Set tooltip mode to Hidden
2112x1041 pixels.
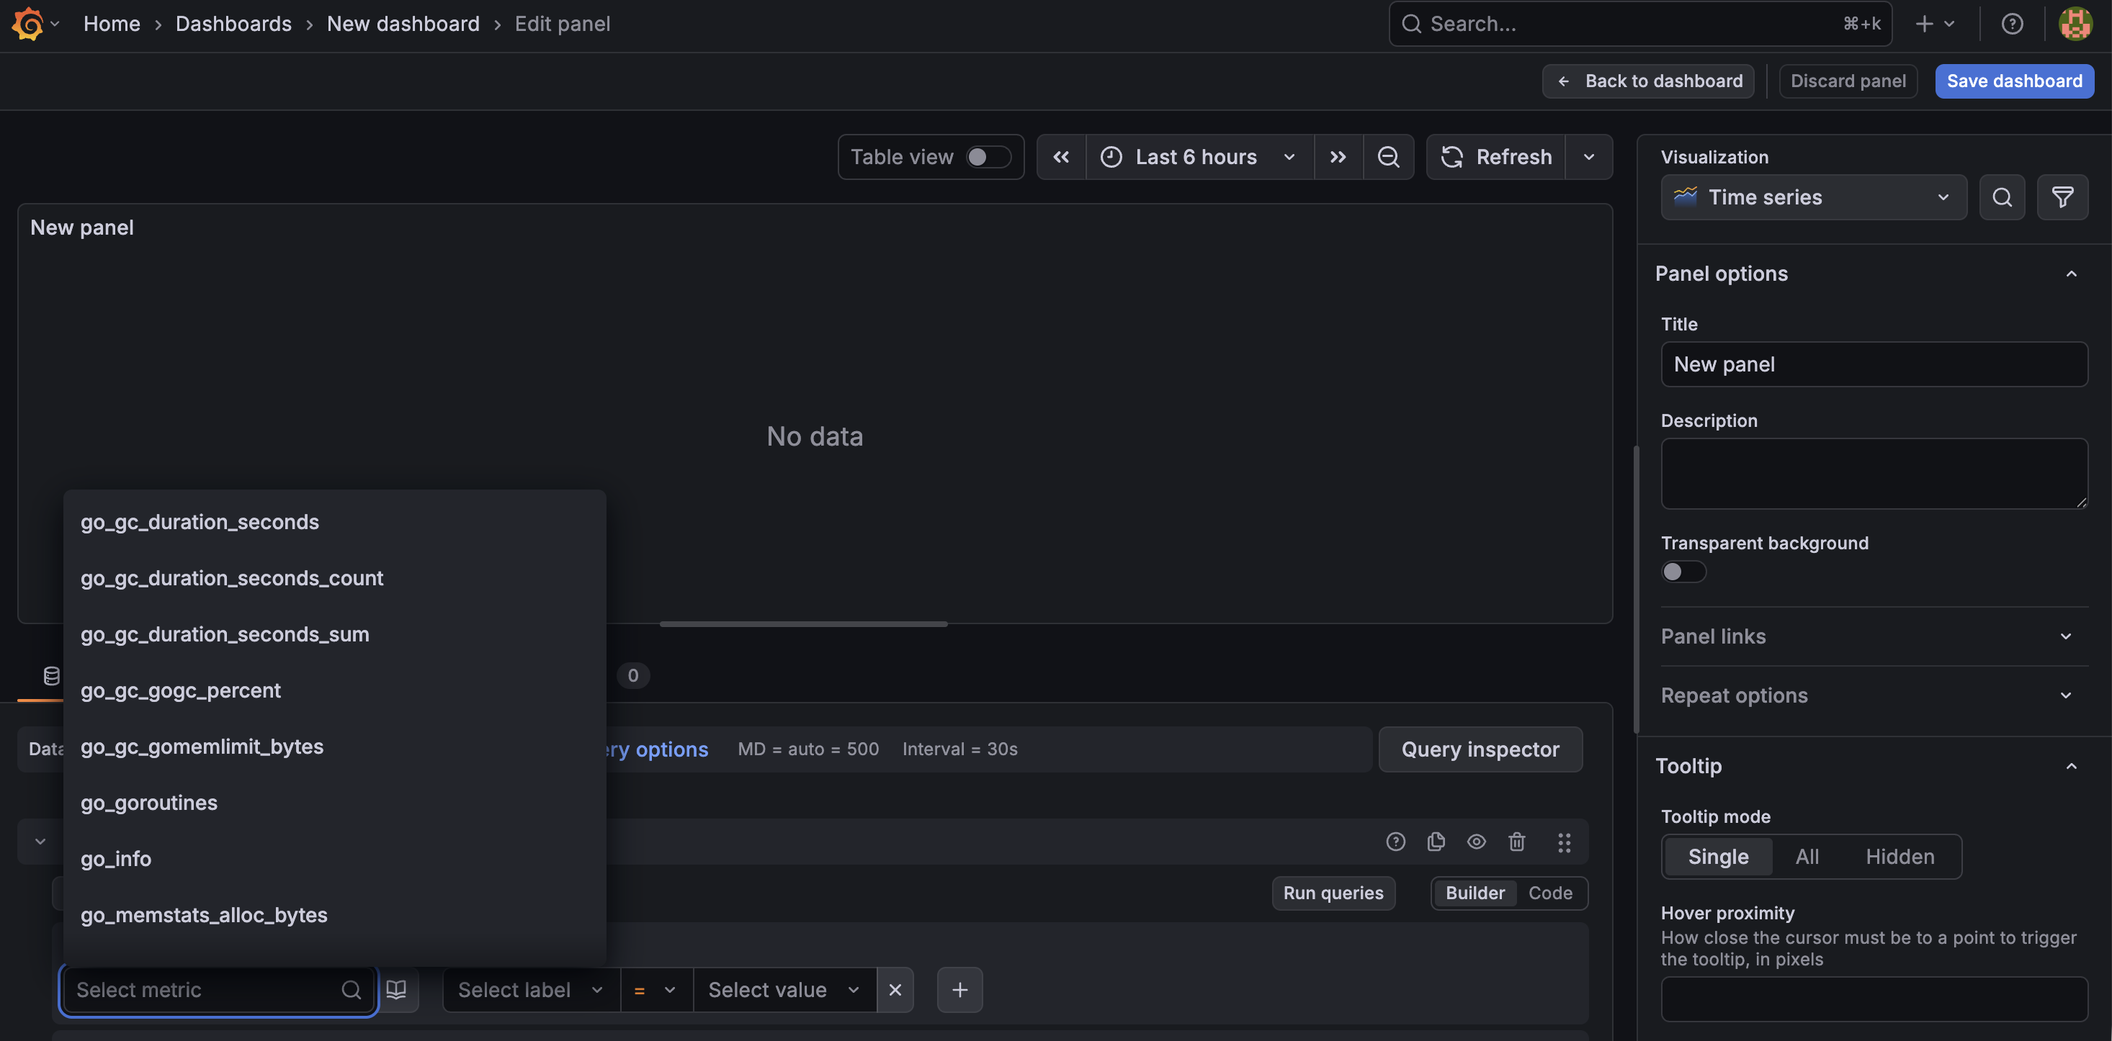1900,857
